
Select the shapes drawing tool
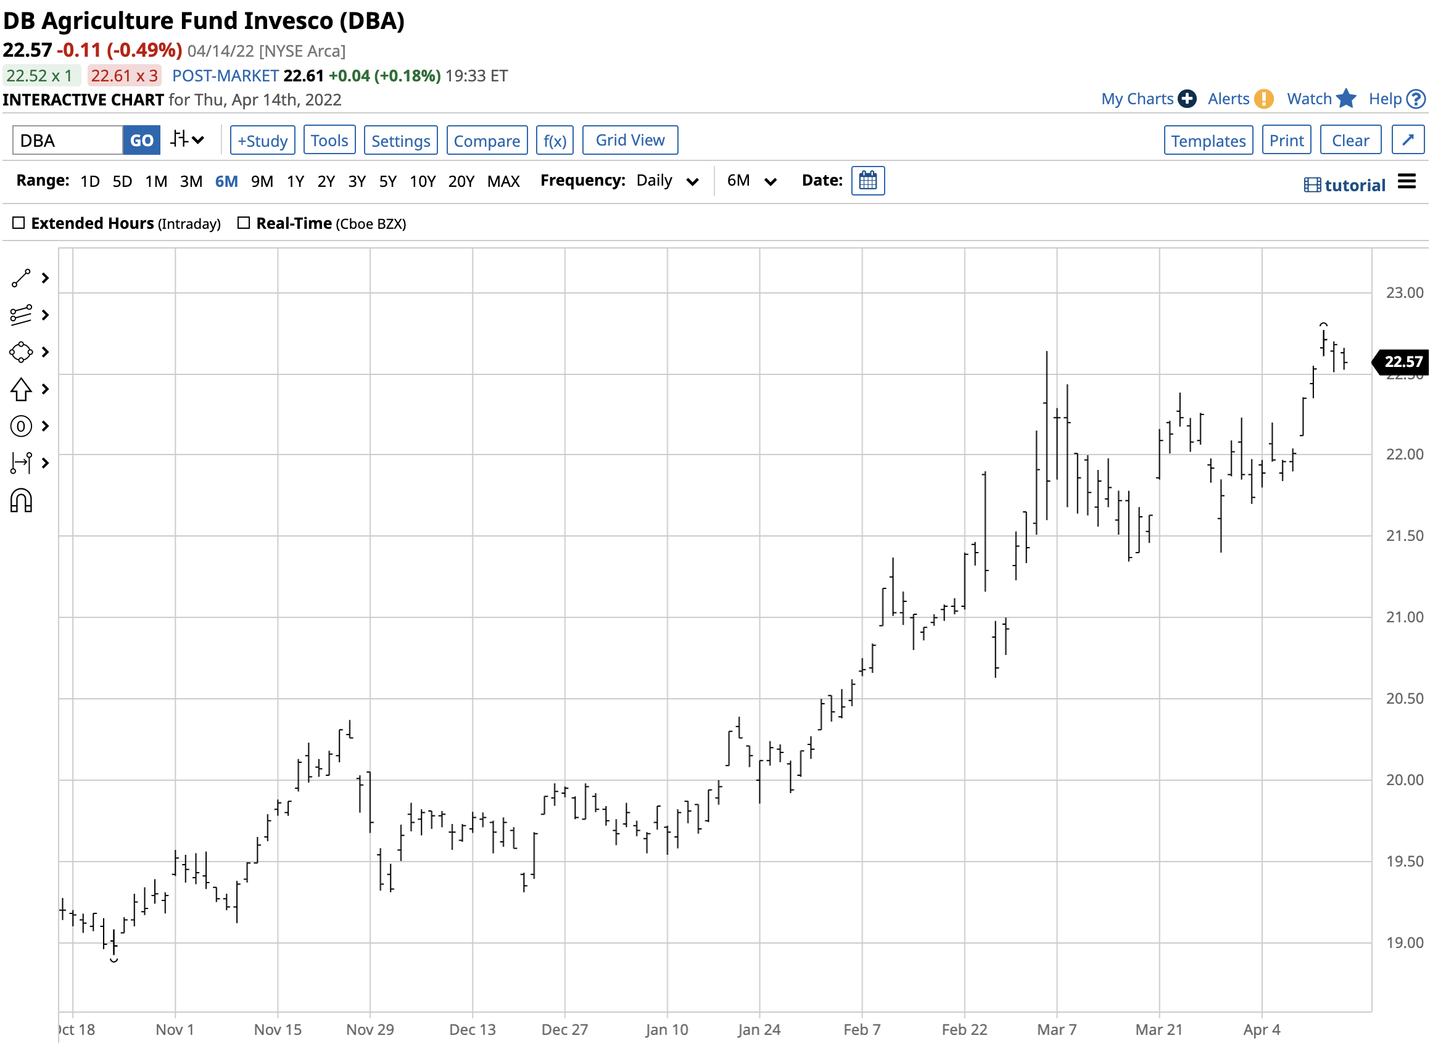pyautogui.click(x=20, y=353)
